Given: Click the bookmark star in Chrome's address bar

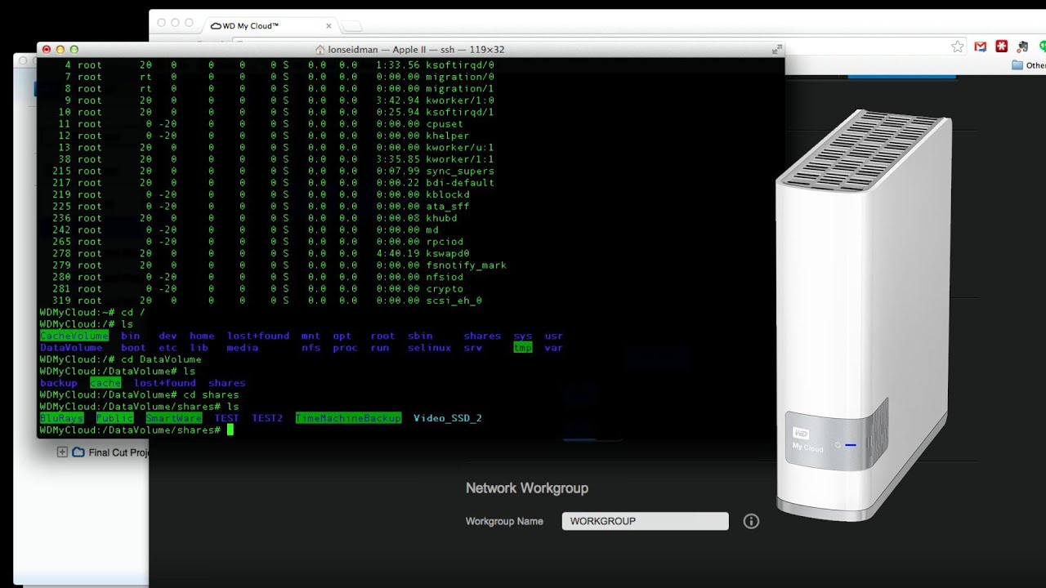Looking at the screenshot, I should [x=958, y=47].
